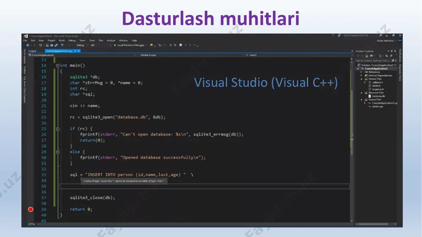Open the x64 platform dropdown
Screen dimensions: 422x237
[x=101, y=45]
